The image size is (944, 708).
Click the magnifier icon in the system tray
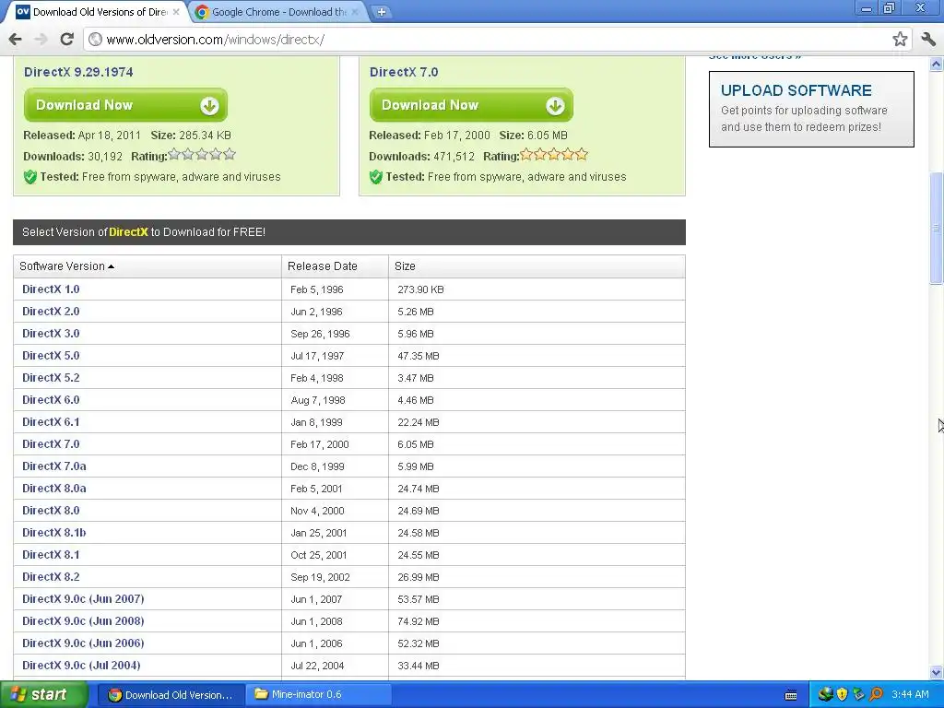(876, 695)
